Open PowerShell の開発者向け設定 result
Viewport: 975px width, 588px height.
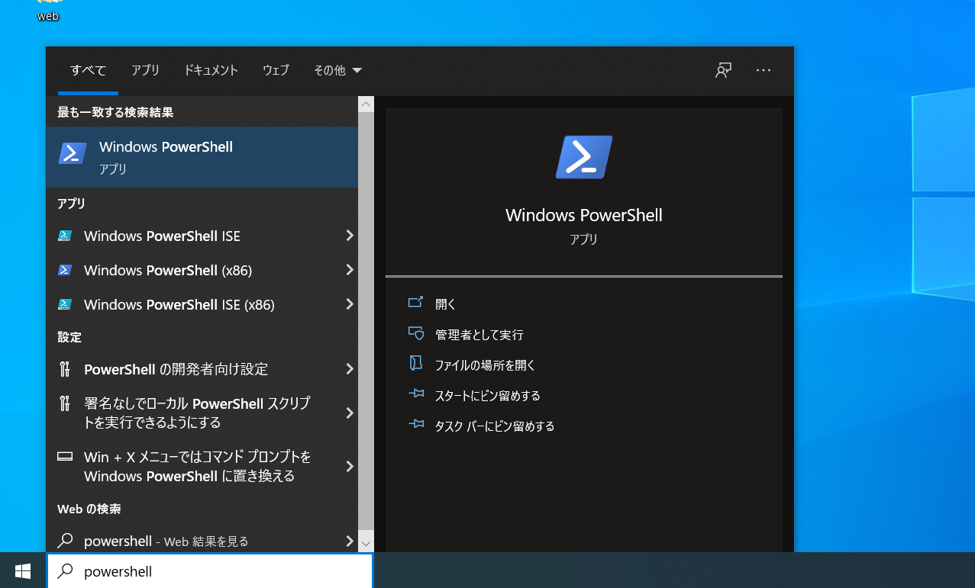click(x=202, y=369)
